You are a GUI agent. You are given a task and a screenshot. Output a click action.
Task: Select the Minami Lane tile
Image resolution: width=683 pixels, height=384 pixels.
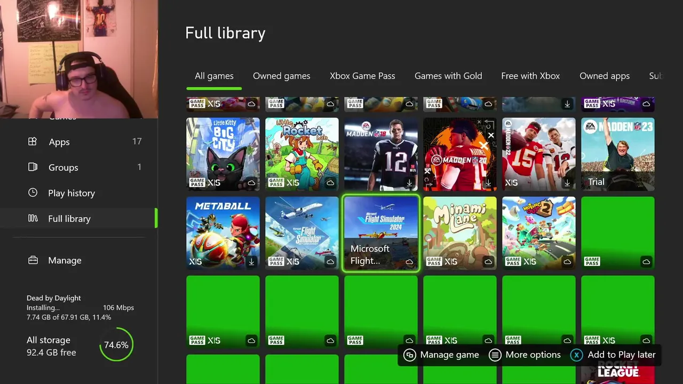[460, 233]
